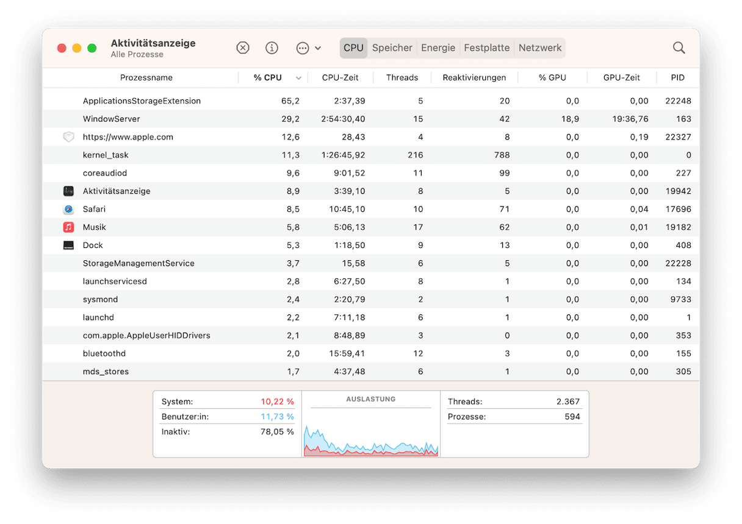Screen dimensions: 742x524
Task: Click the Inaktiv 78,05 % value
Action: [278, 431]
